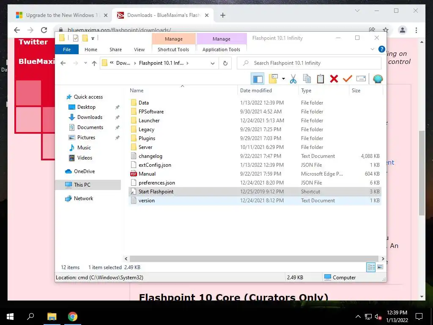The height and width of the screenshot is (325, 433).
Task: Click the Paste clipboard icon
Action: [321, 79]
